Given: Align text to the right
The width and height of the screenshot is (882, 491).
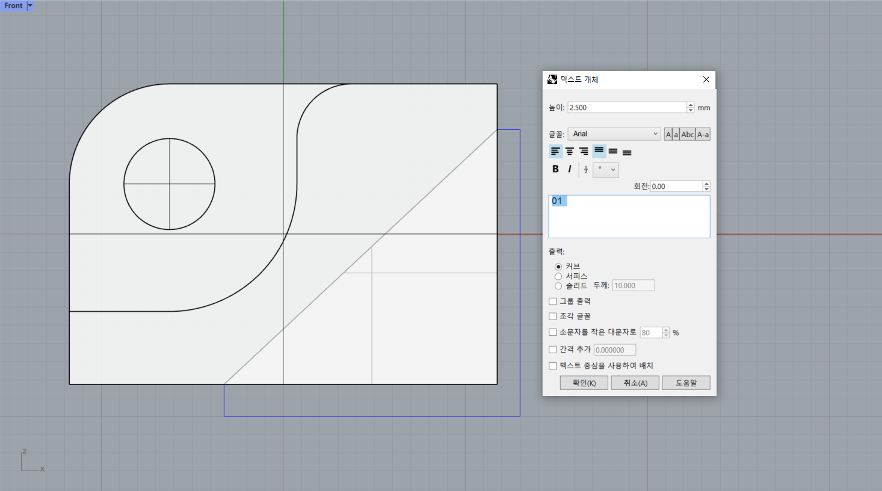Looking at the screenshot, I should pyautogui.click(x=584, y=152).
